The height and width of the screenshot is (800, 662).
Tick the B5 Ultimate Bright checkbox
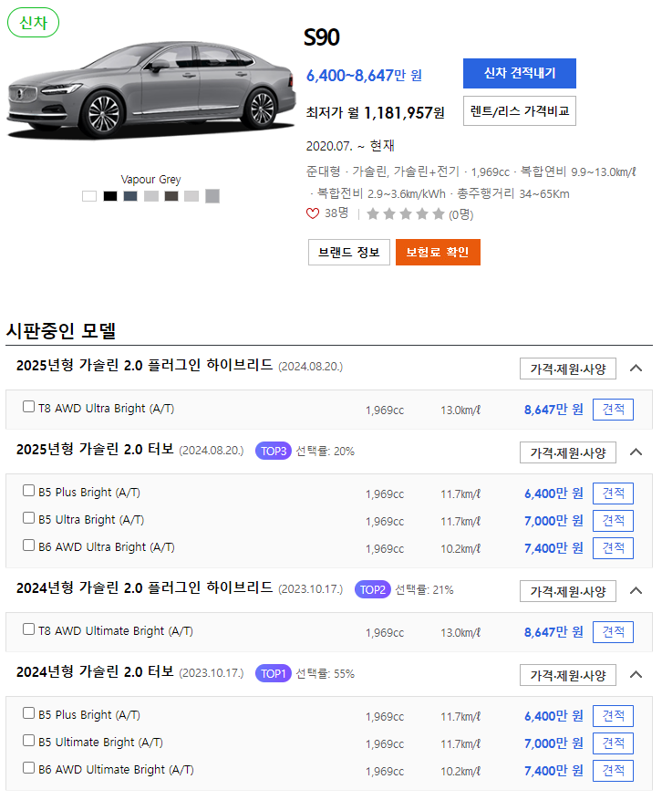click(28, 741)
